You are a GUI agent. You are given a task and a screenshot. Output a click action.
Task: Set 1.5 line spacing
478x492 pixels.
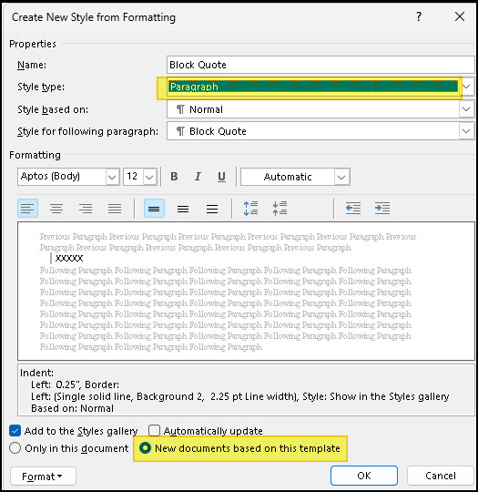click(x=183, y=209)
